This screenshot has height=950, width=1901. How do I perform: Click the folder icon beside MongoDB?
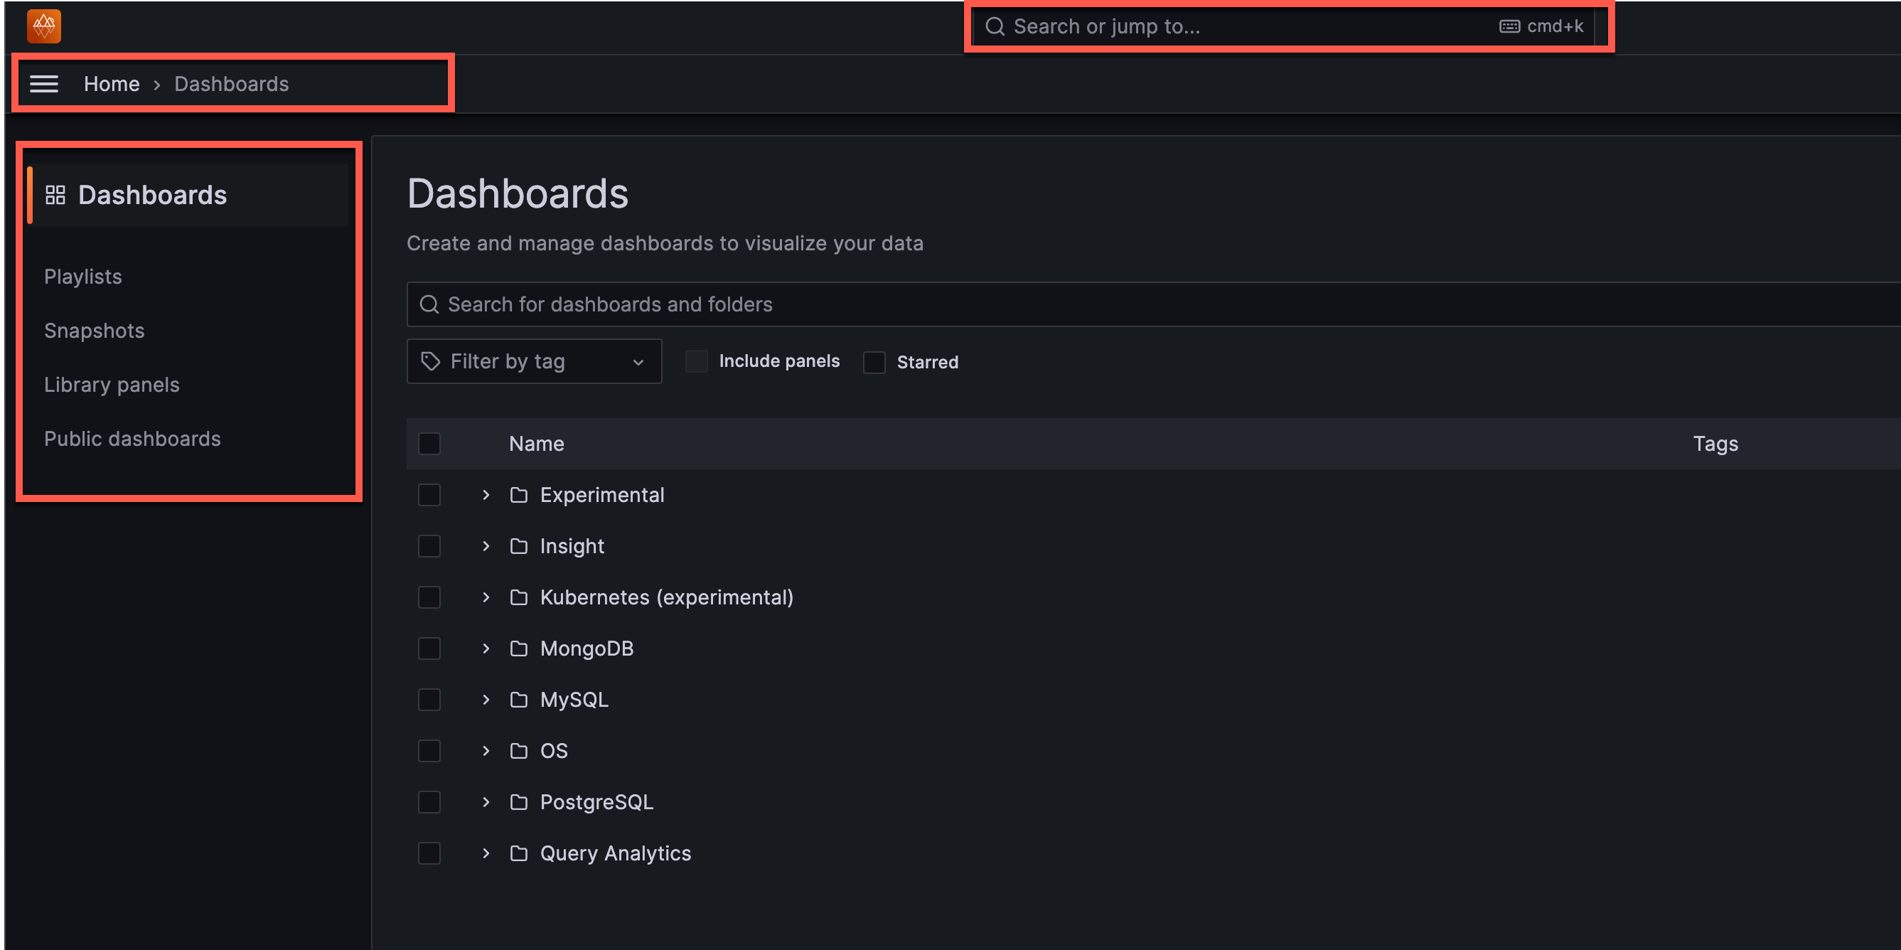click(519, 648)
